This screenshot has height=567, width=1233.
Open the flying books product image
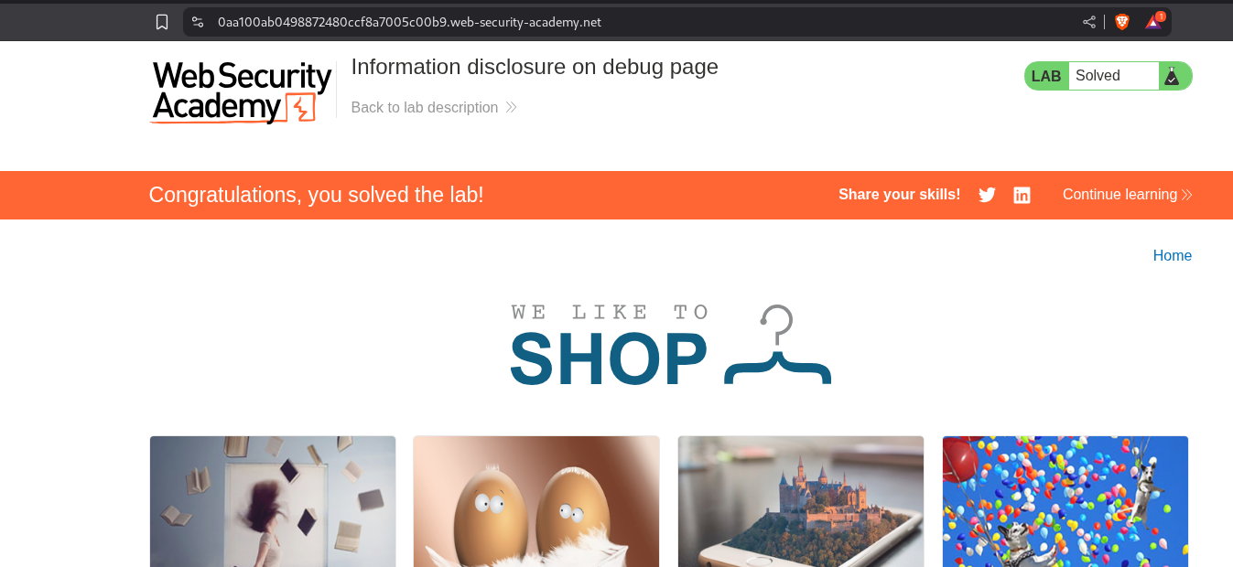(273, 501)
